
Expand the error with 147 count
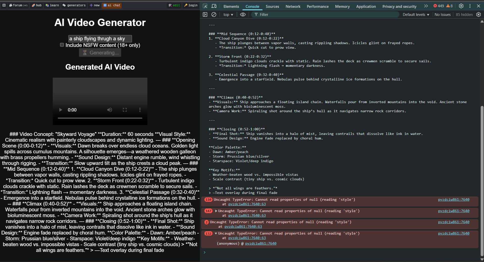tap(216, 211)
